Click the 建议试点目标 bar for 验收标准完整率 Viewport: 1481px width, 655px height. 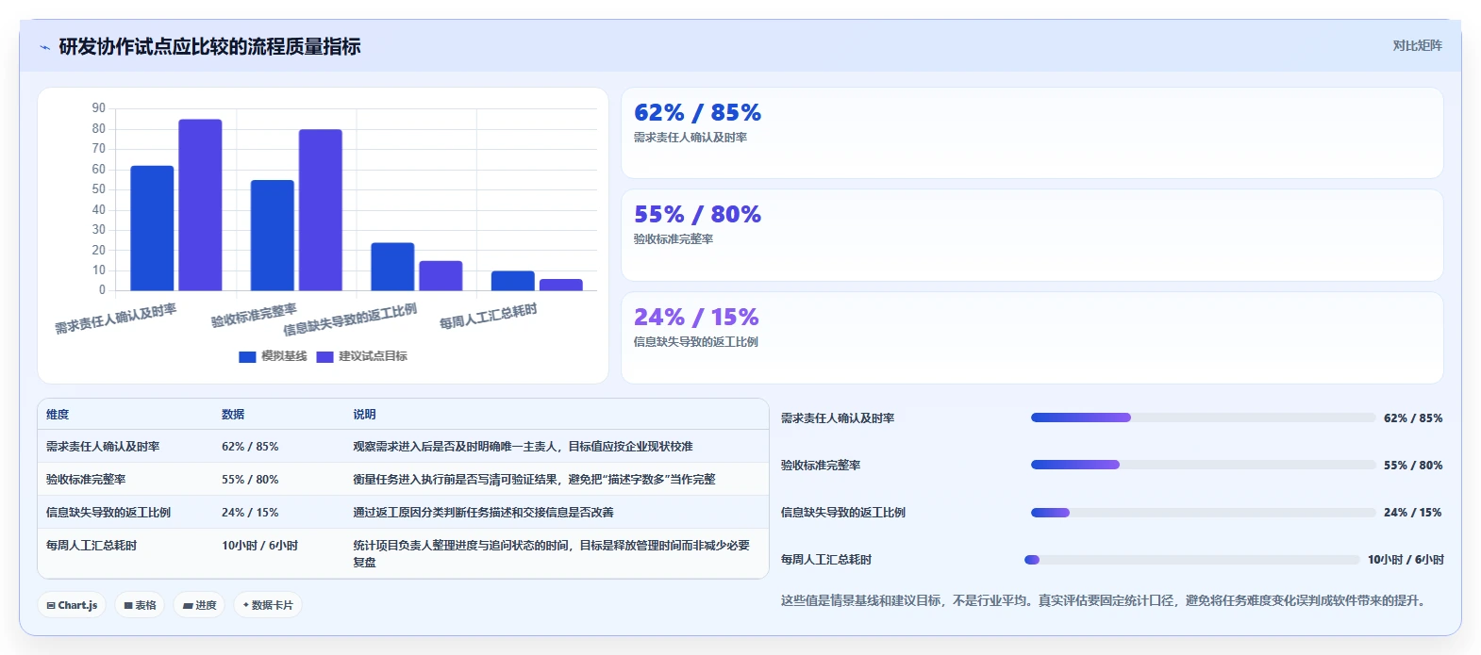(x=320, y=209)
